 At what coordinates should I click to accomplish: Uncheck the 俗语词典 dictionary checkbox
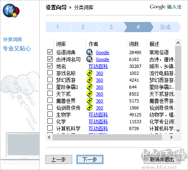pyautogui.click(x=50, y=52)
